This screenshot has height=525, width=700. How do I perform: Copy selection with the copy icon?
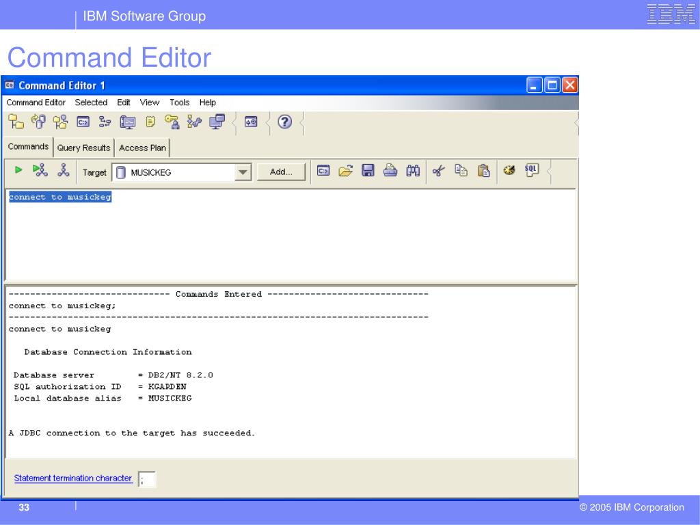(461, 170)
